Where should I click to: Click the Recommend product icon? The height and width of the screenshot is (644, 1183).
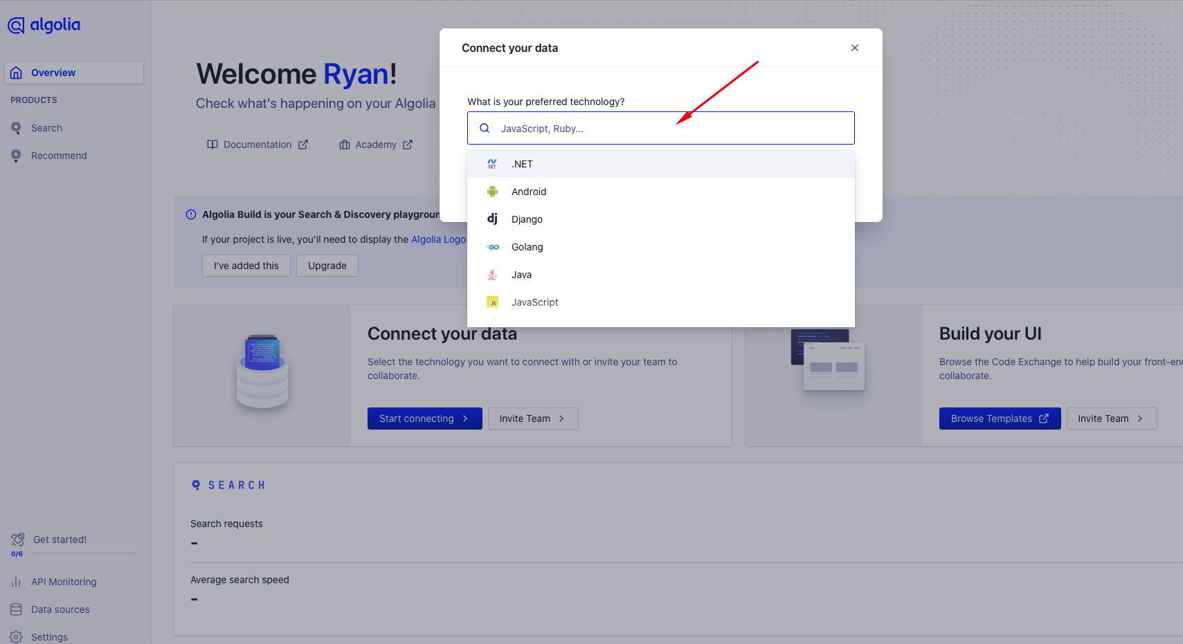[16, 156]
